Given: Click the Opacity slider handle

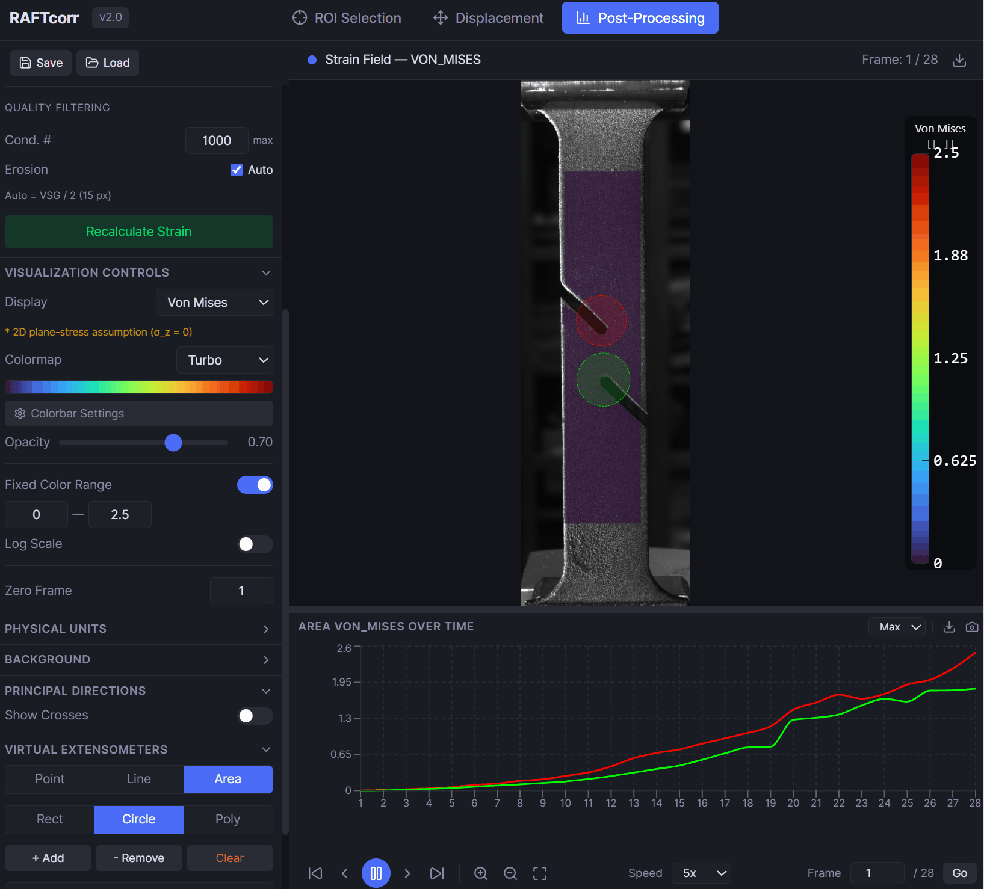Looking at the screenshot, I should pos(173,443).
